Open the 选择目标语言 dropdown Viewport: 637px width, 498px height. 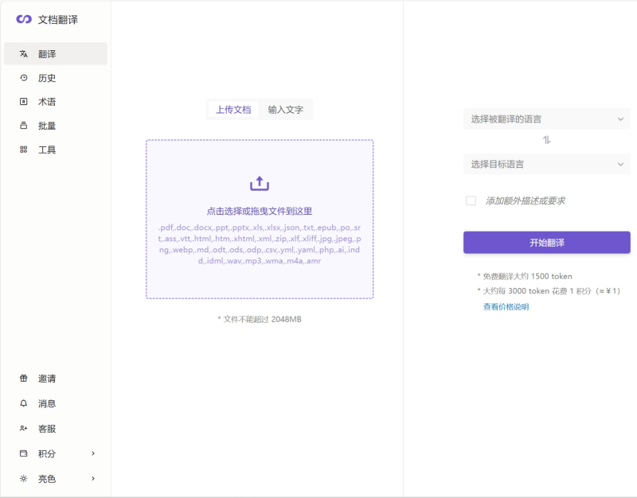pos(546,165)
